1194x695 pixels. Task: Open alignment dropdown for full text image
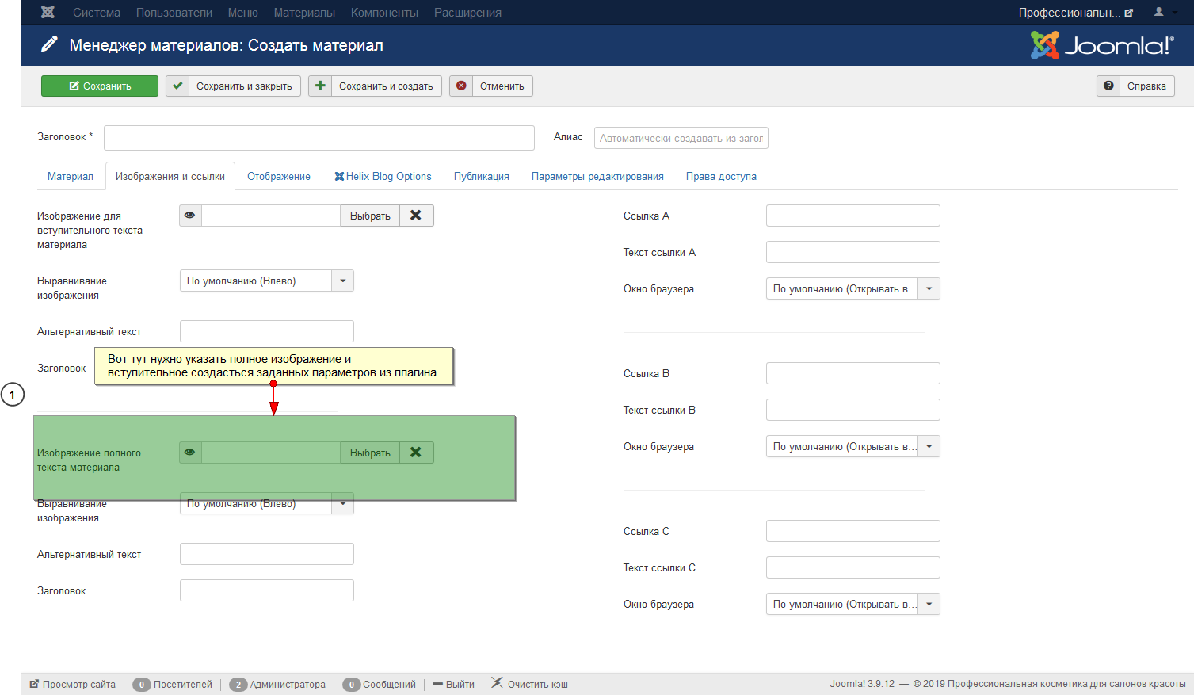pyautogui.click(x=267, y=505)
